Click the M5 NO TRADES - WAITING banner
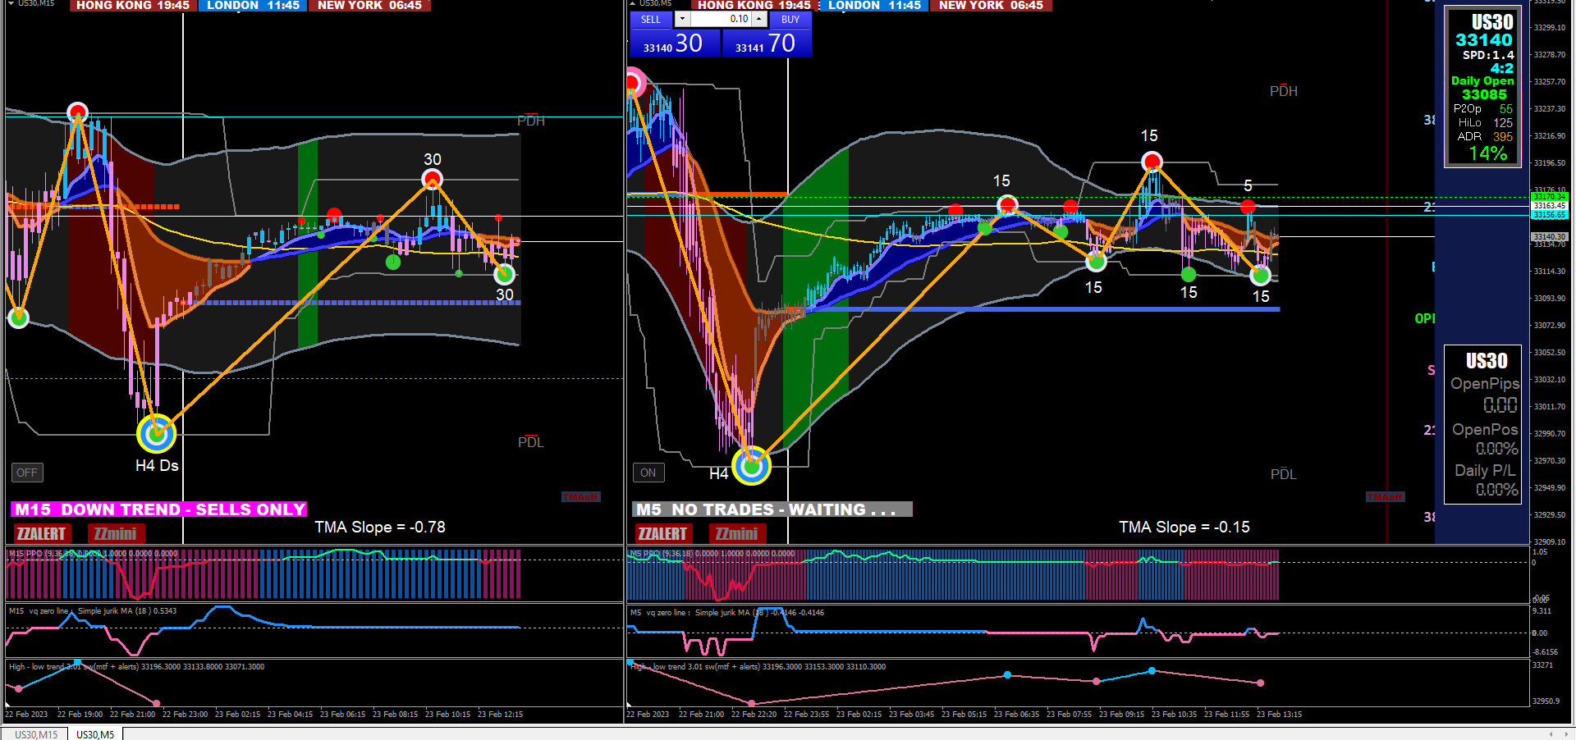 coord(772,509)
